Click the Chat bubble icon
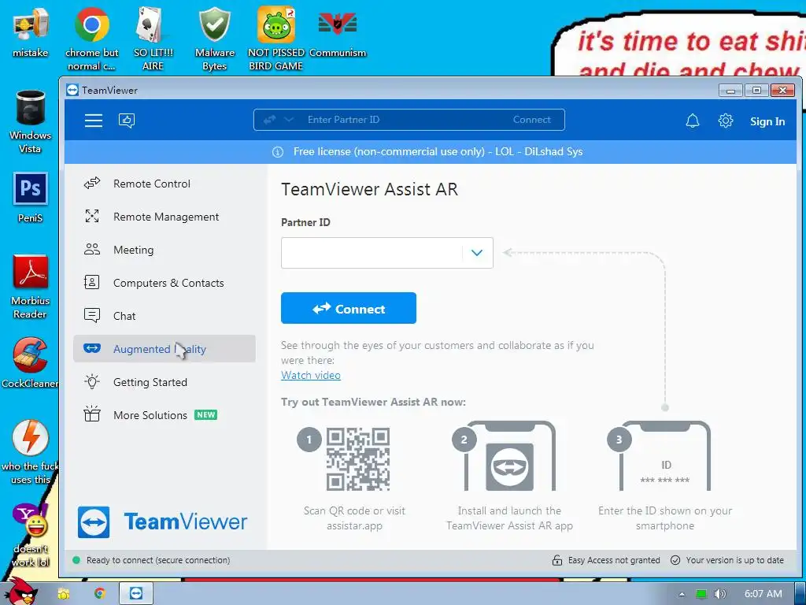 point(92,315)
